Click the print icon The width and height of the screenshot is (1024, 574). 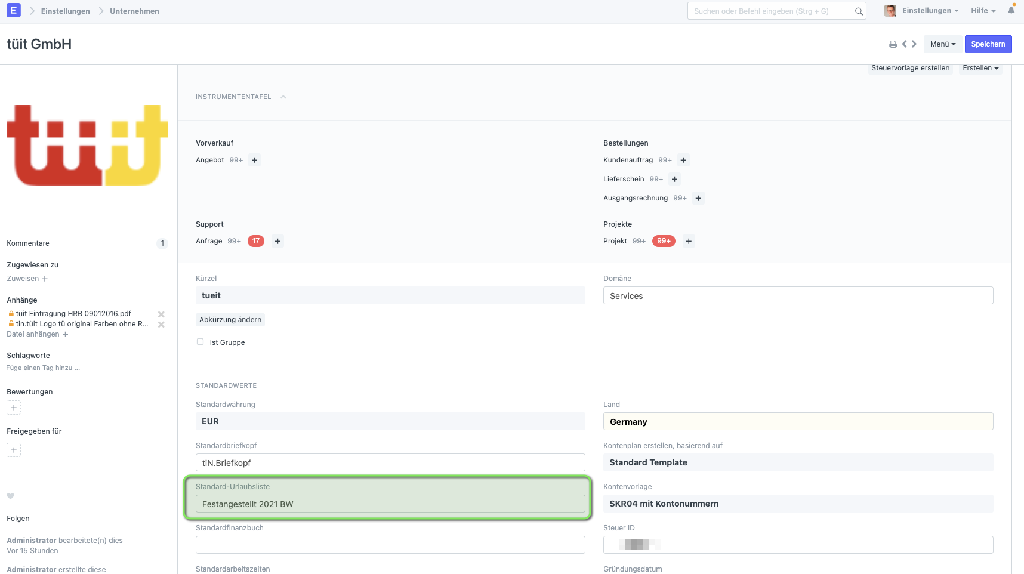893,44
